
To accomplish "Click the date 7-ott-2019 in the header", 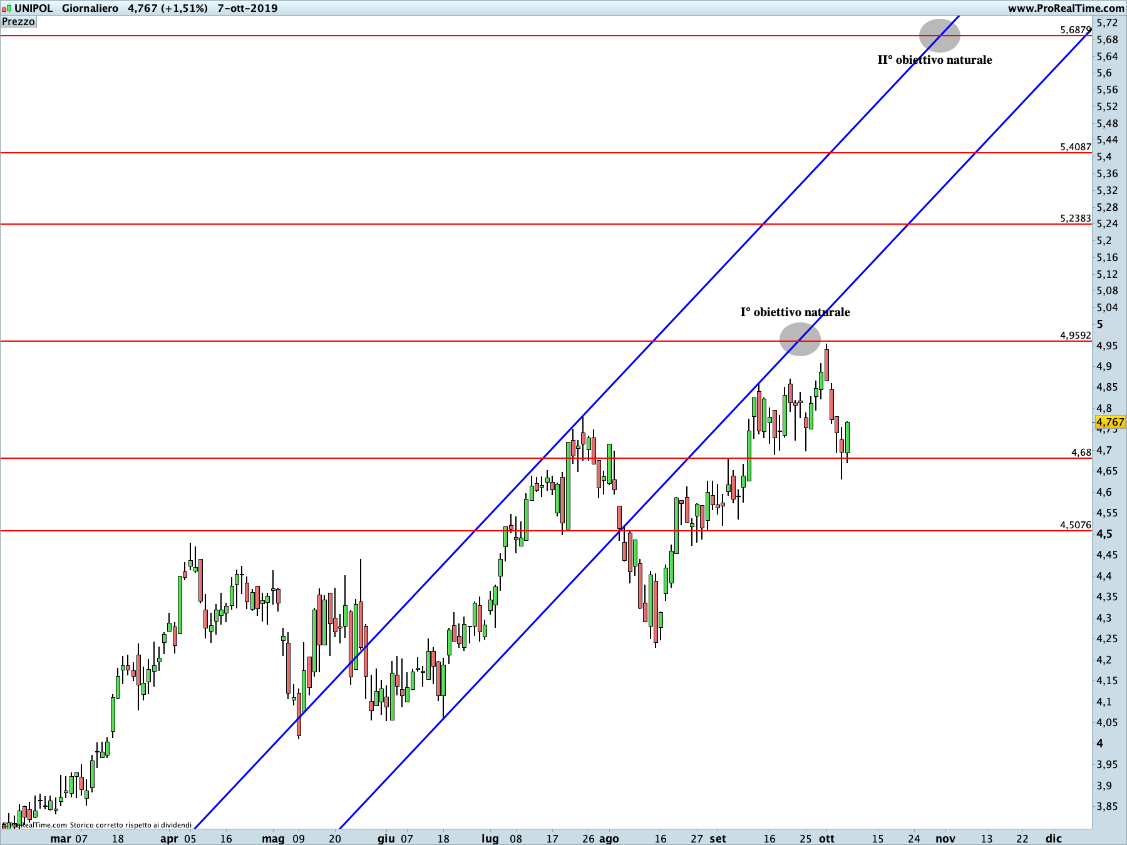I will 247,8.
